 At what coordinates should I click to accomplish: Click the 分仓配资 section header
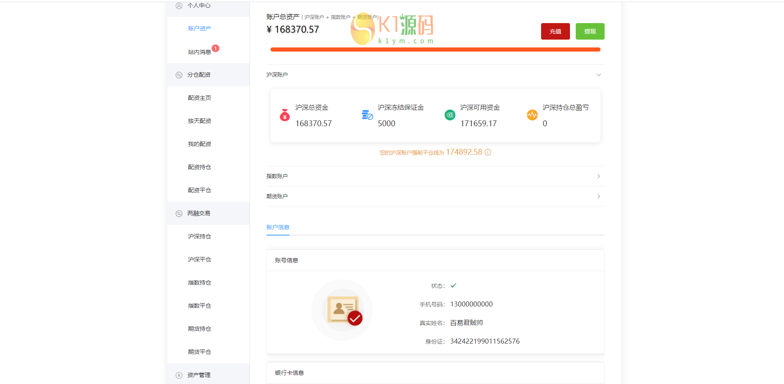click(x=208, y=75)
